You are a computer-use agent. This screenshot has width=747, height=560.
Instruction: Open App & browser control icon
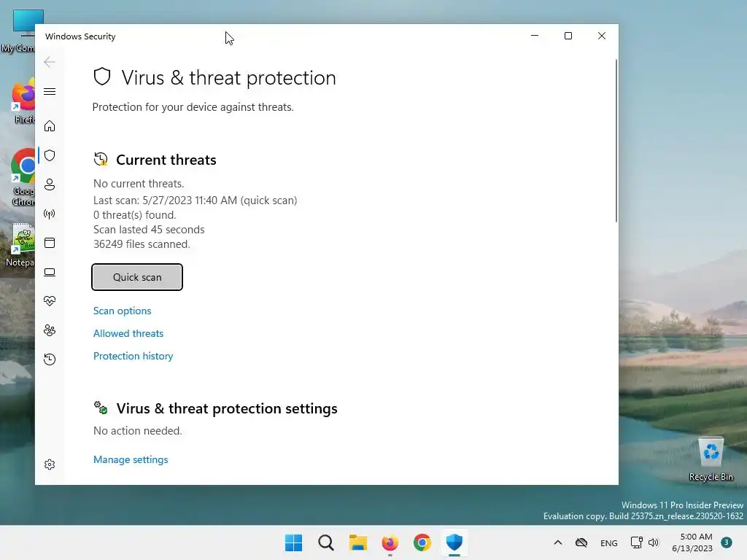50,243
